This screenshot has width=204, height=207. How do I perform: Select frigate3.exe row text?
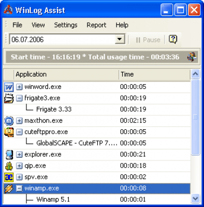(42, 98)
